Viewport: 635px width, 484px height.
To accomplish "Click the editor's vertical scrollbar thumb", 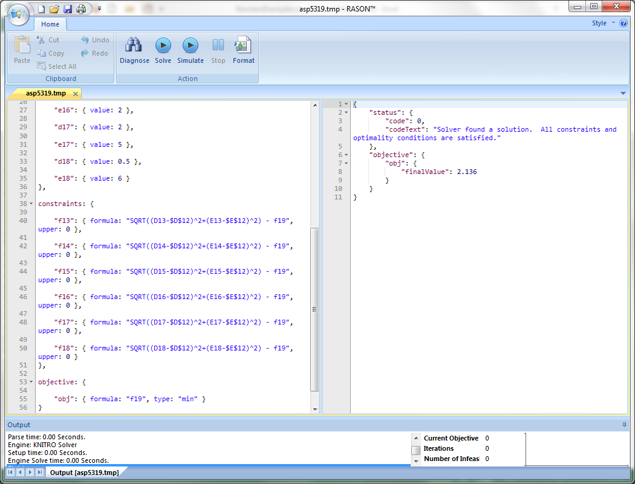I will pos(314,308).
